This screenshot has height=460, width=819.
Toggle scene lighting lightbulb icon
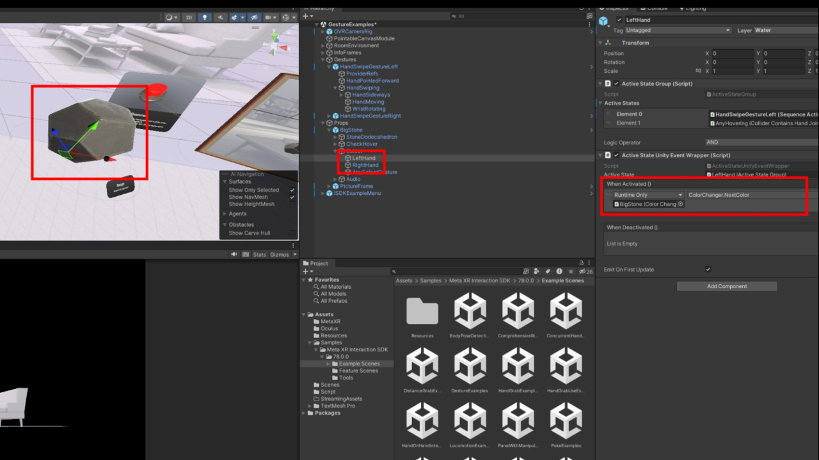tap(205, 18)
